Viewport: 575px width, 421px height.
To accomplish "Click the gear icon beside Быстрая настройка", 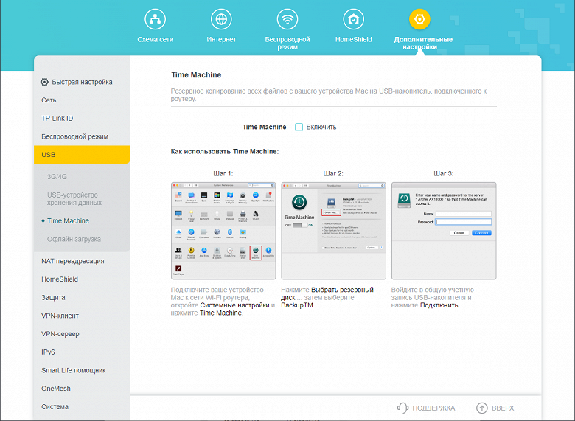I will pos(44,82).
